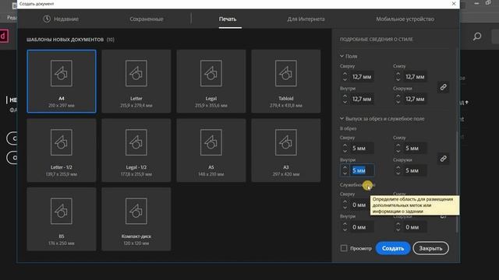Viewport: 499px width, 280px height.
Task: Click the Внутри margin field 12,7 мм
Action: [x=362, y=99]
